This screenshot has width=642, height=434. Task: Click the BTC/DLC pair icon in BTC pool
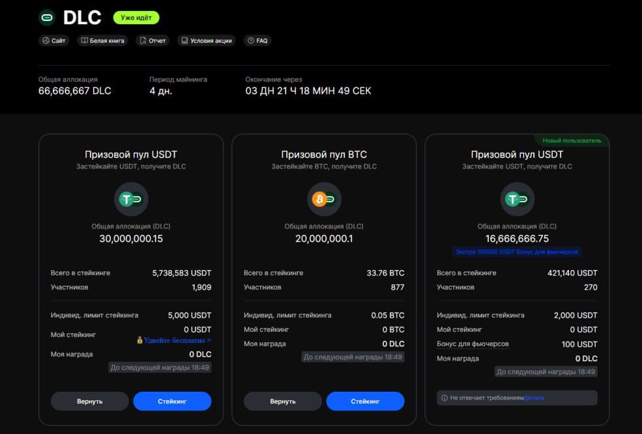pos(324,199)
